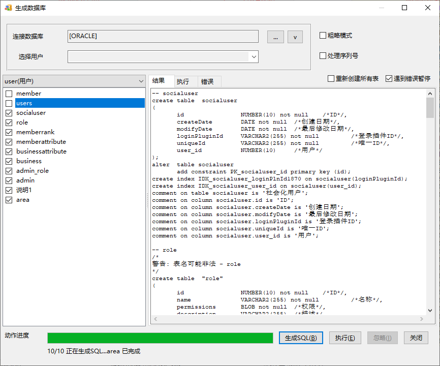
Task: Select the admin_role table in the list
Action: (x=33, y=171)
